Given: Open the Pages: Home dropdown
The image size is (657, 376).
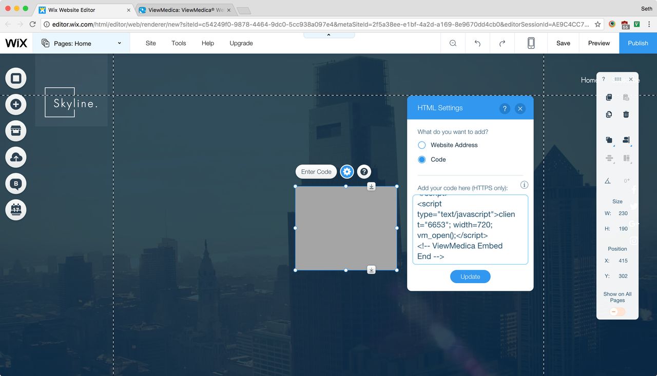Looking at the screenshot, I should click(x=81, y=43).
